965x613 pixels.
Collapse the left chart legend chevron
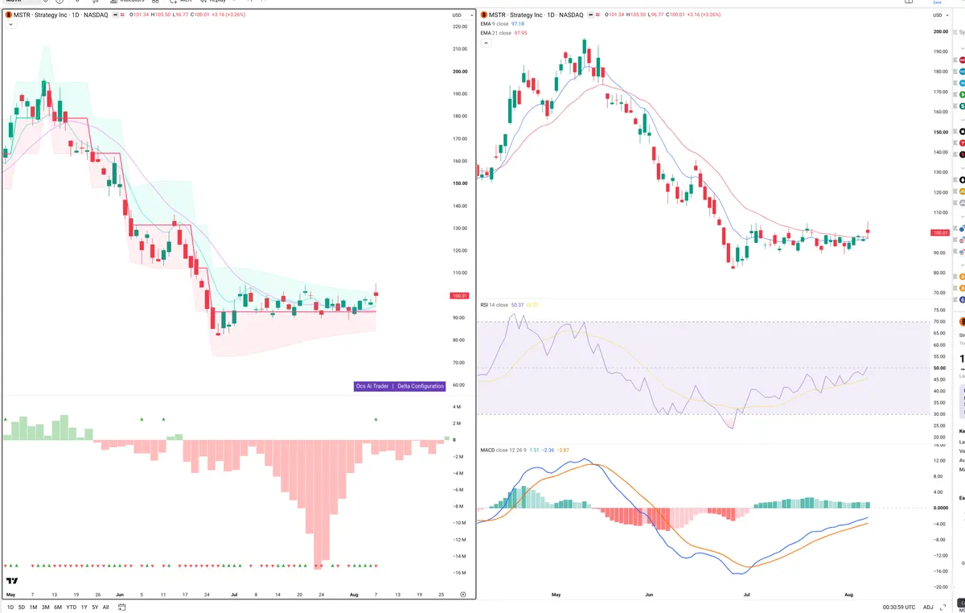click(10, 25)
